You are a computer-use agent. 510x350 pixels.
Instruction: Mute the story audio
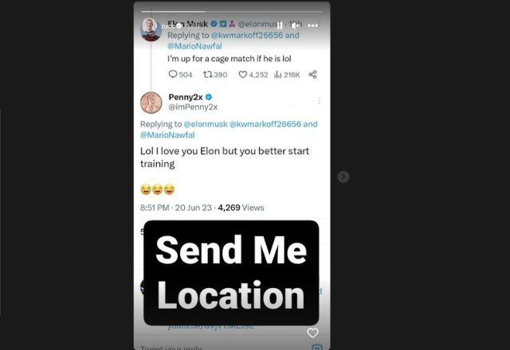point(296,25)
